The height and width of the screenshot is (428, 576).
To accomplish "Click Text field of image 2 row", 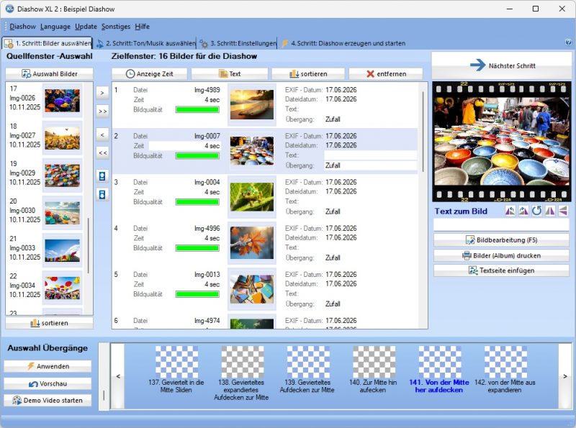I will [x=371, y=155].
